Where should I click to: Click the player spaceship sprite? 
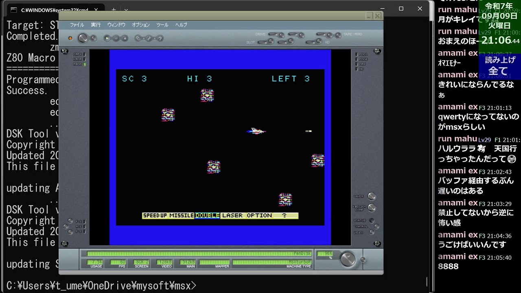[256, 131]
